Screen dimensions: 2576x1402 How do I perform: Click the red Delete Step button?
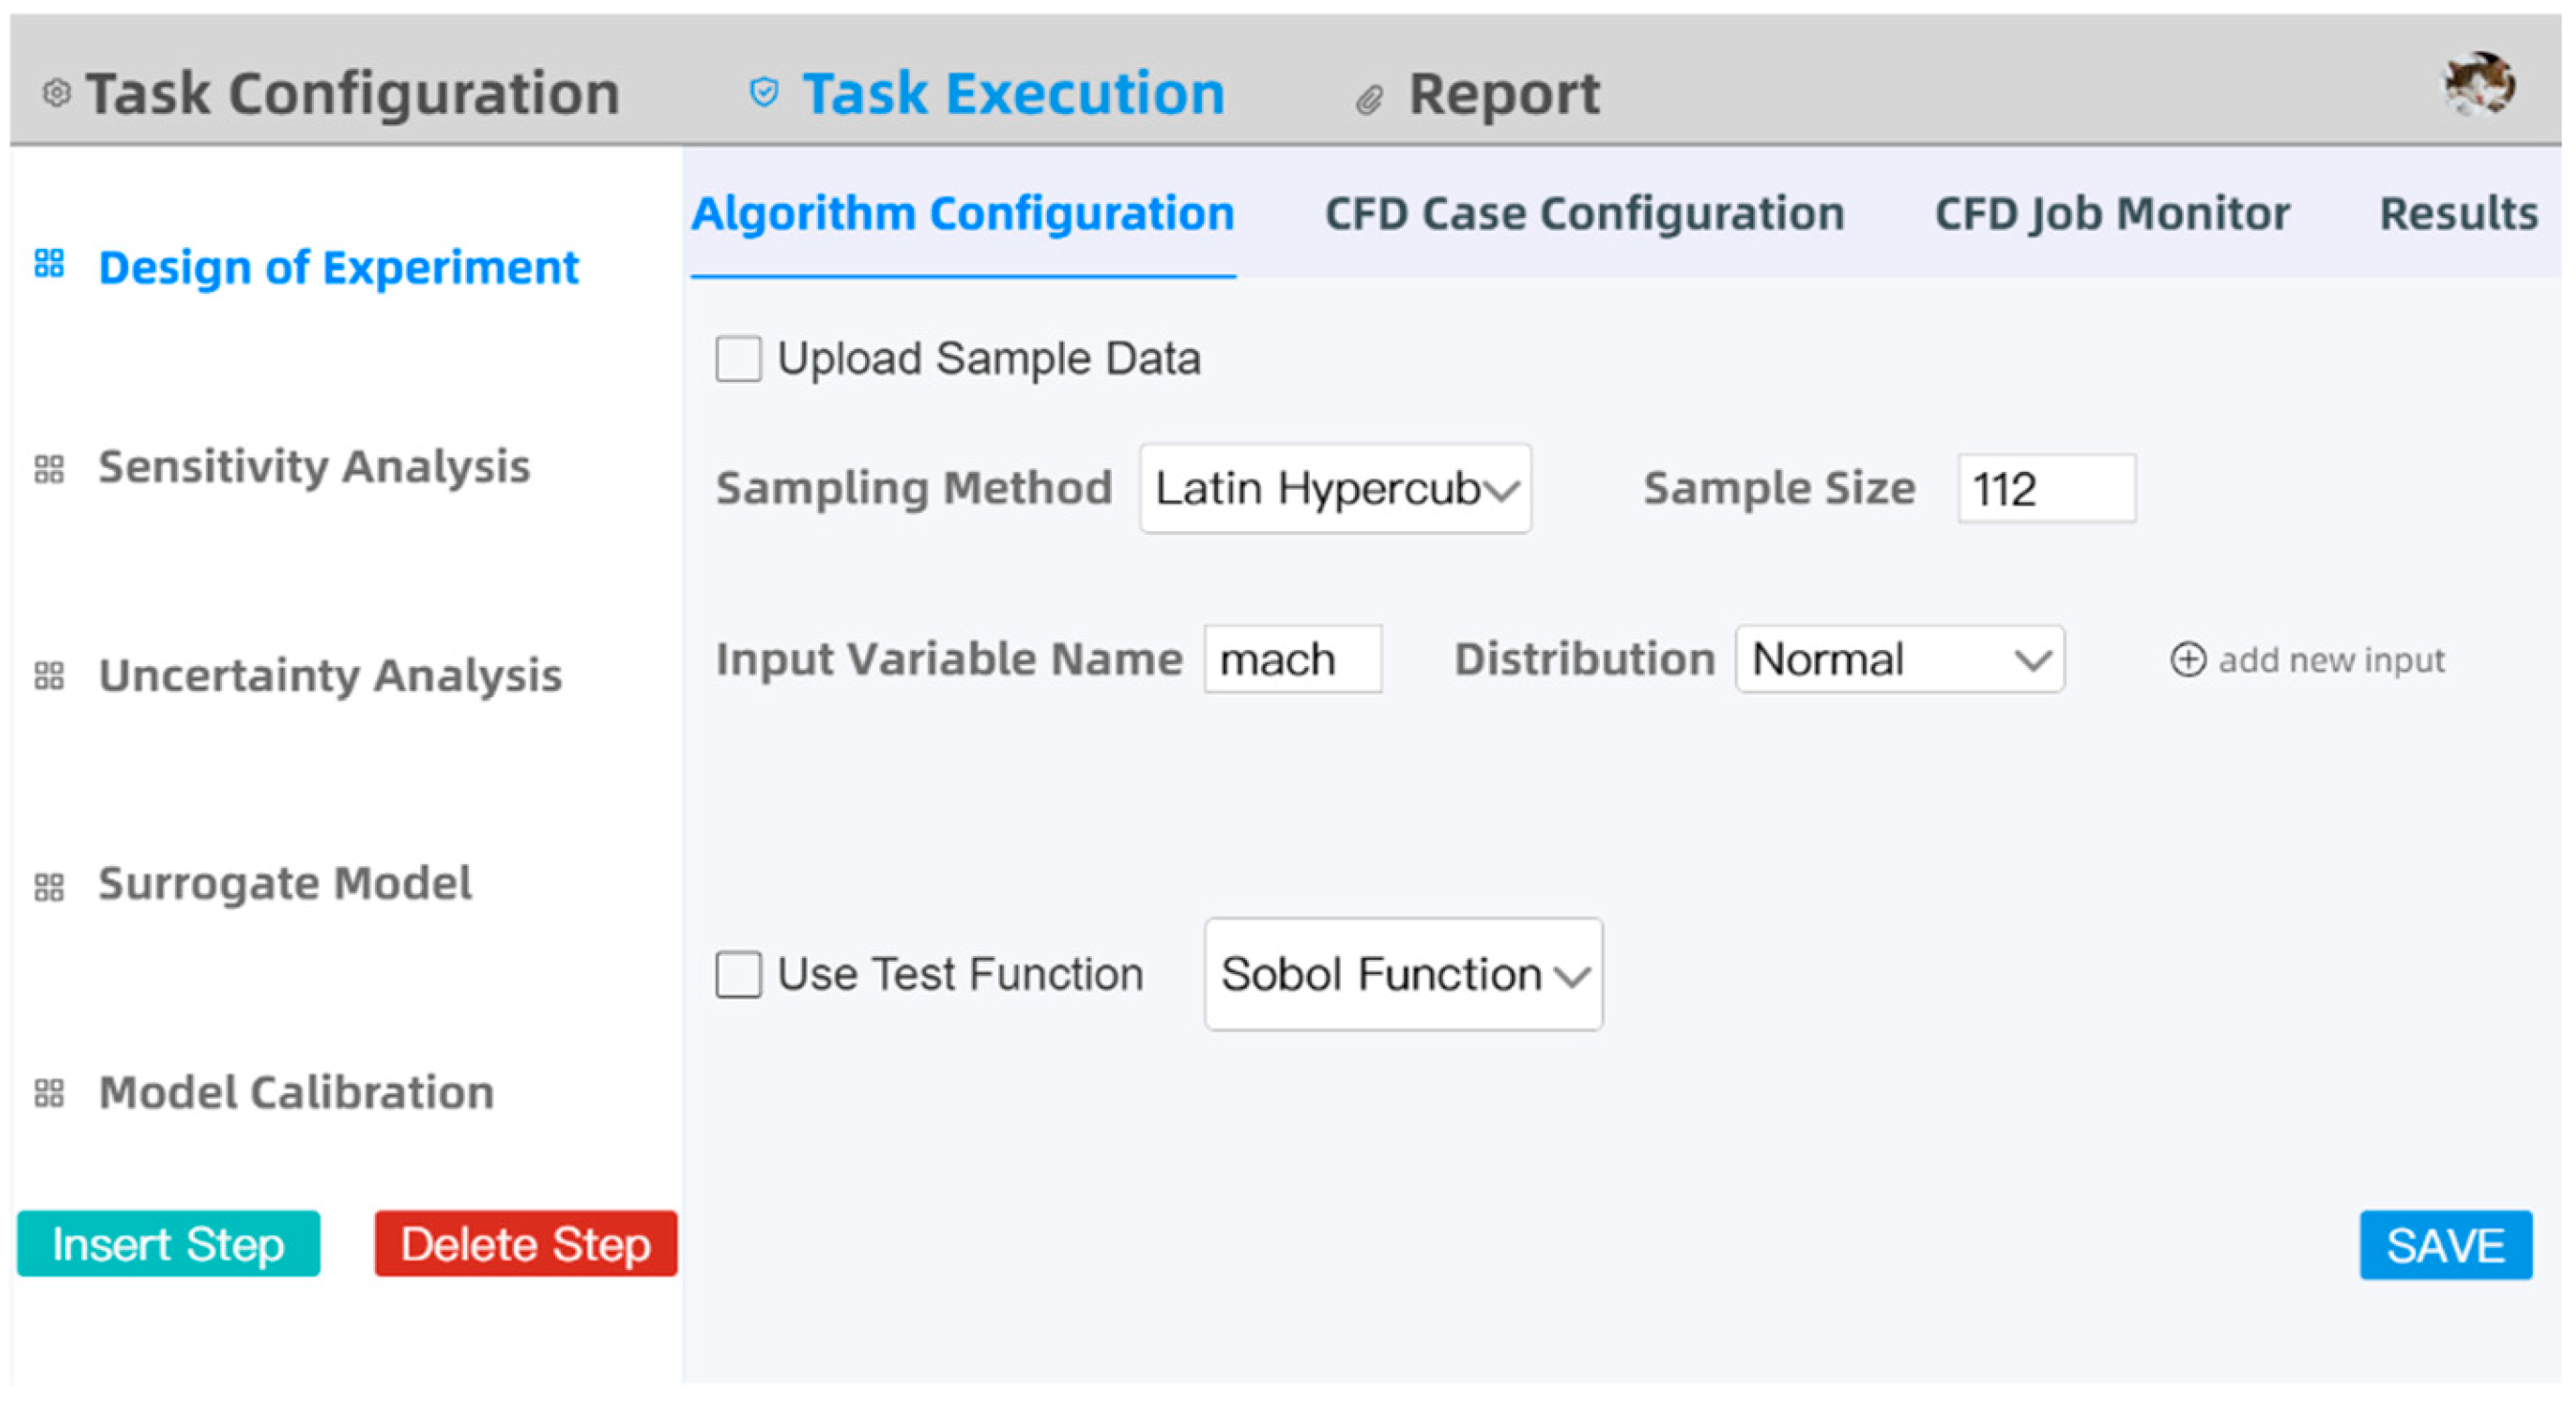(526, 1244)
